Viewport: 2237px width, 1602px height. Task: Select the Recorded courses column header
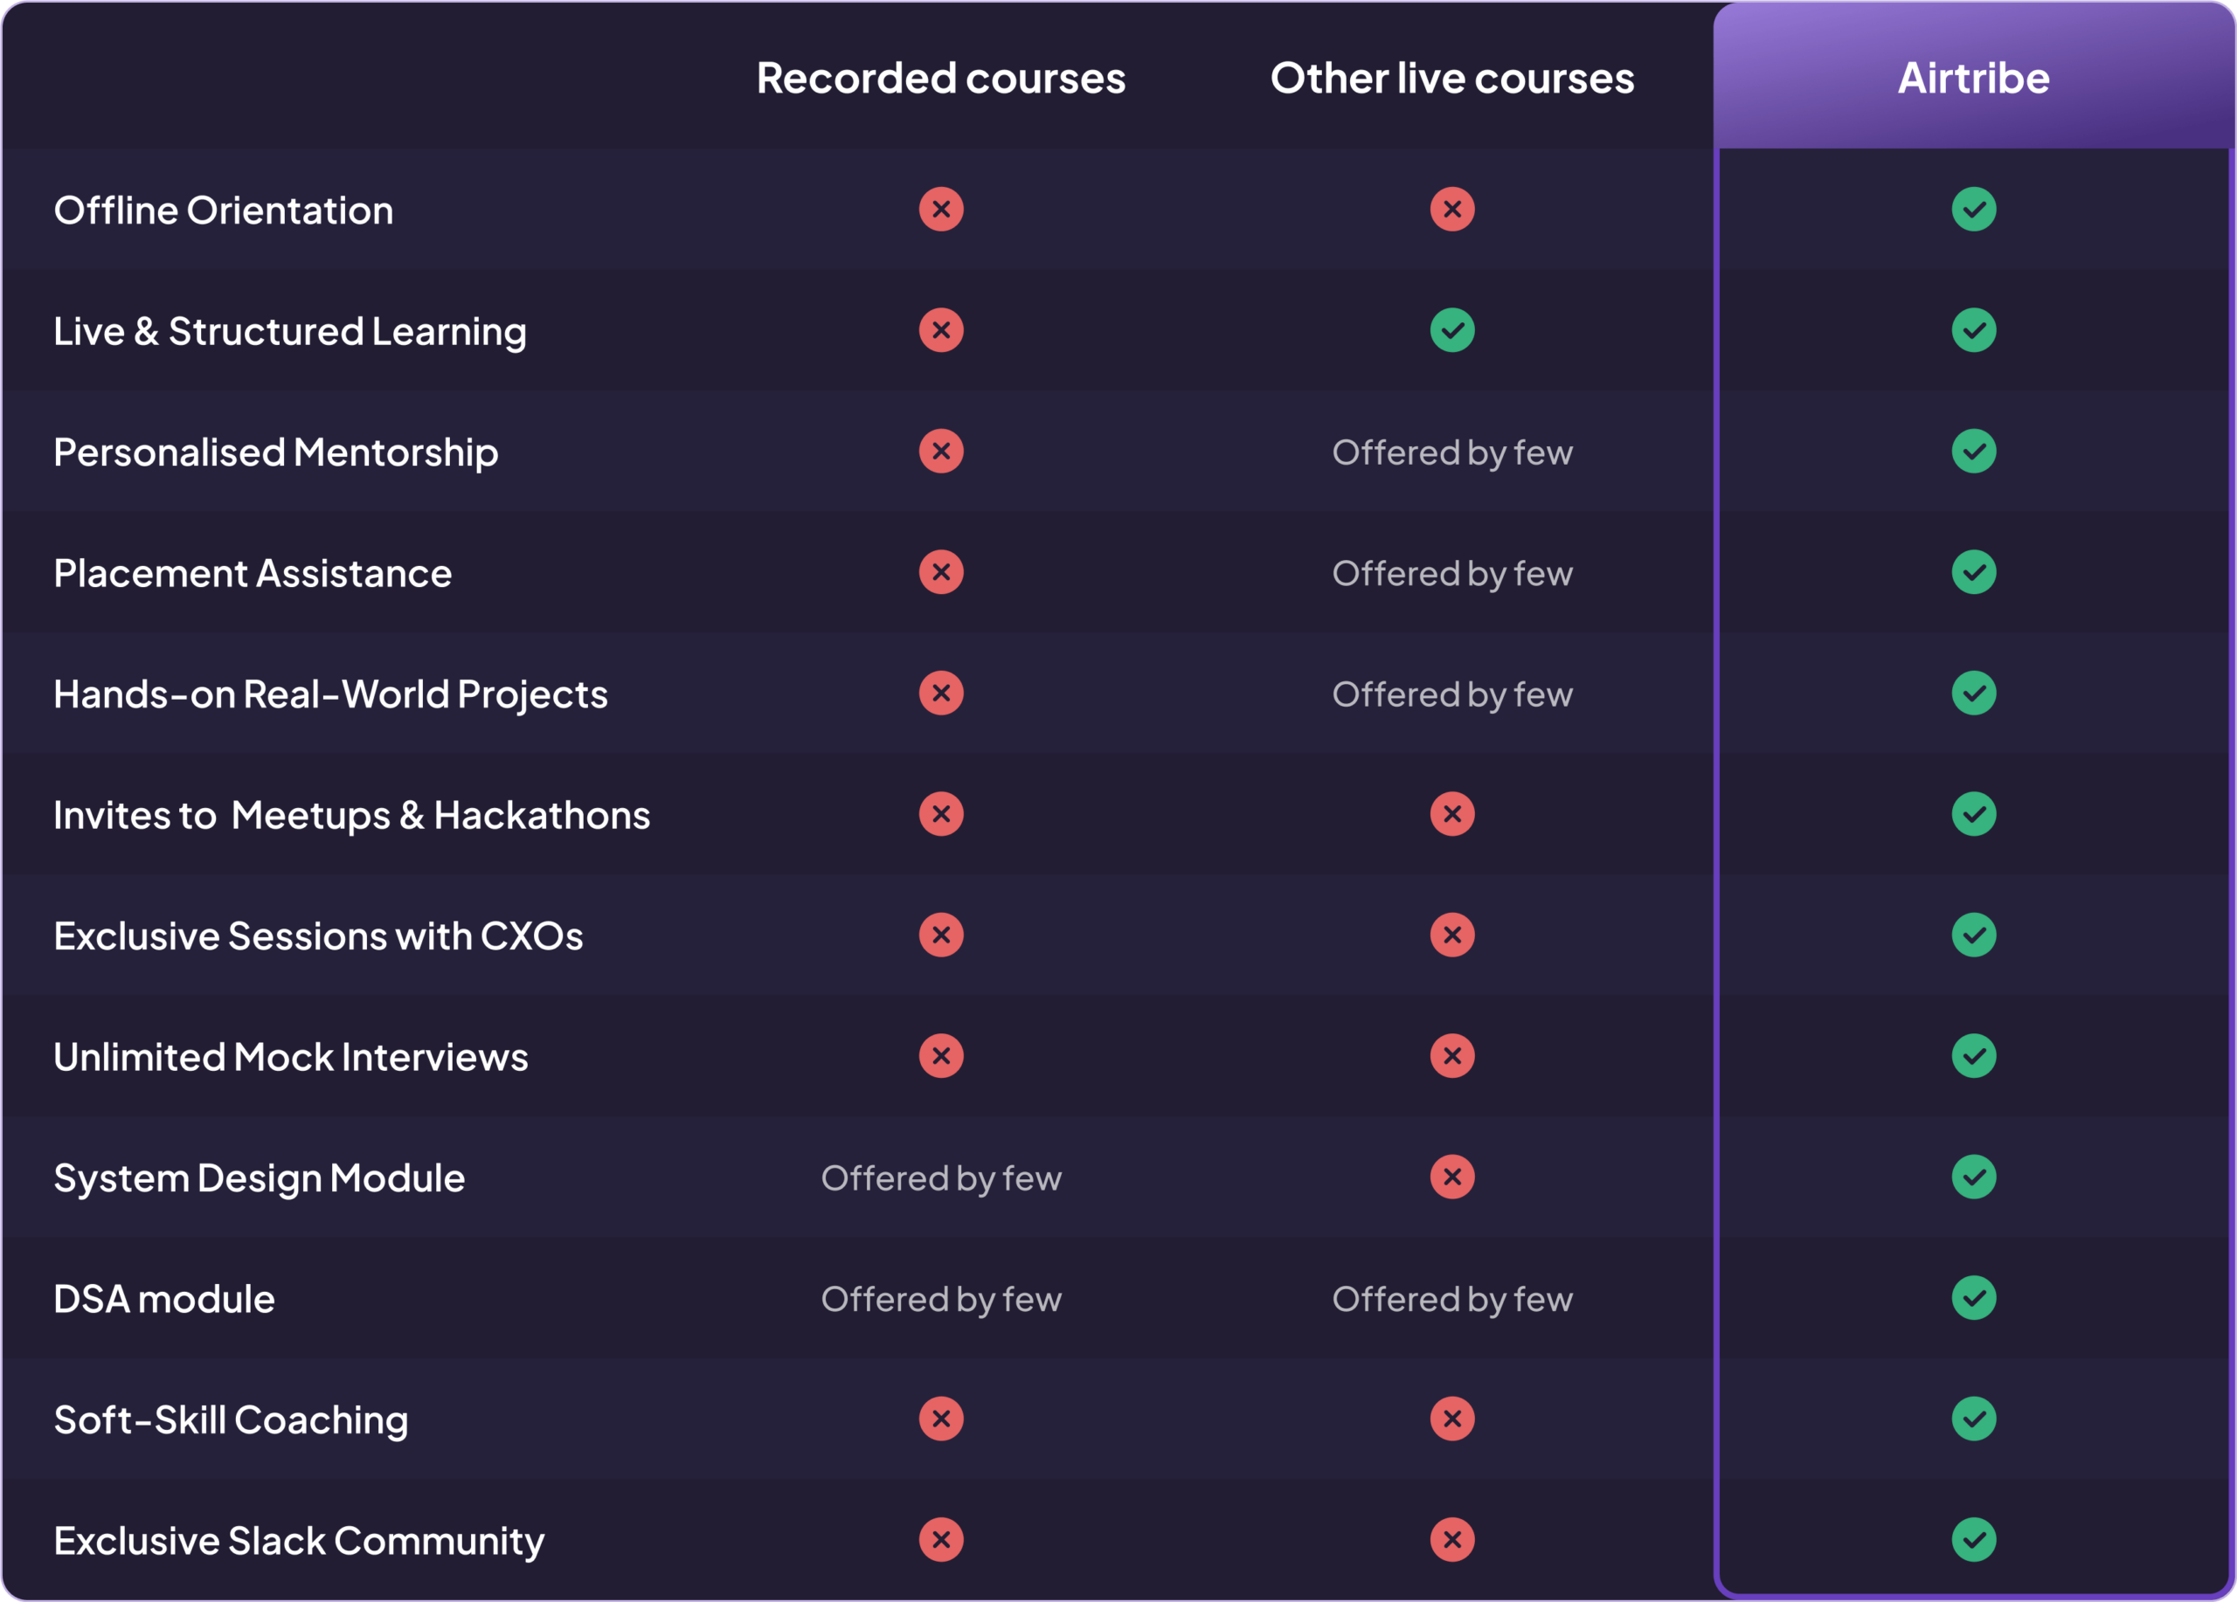940,78
